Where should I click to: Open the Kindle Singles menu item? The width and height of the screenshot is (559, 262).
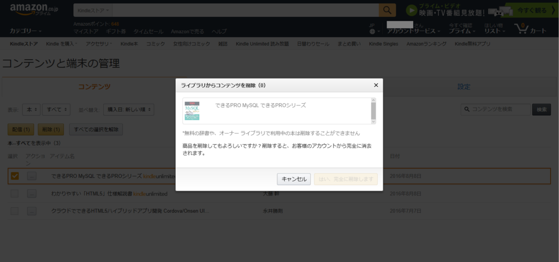pyautogui.click(x=384, y=44)
